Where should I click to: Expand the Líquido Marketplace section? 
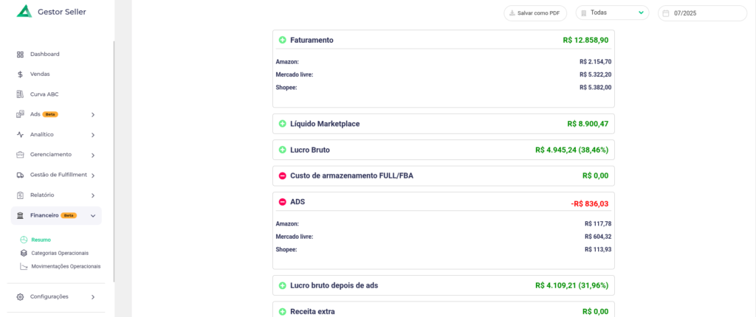point(283,124)
